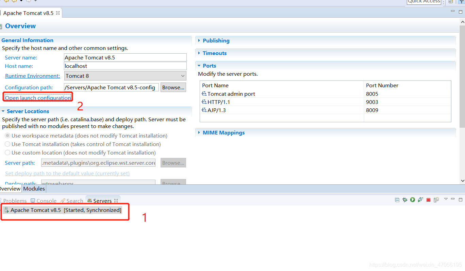Click the Port Name column header
The width and height of the screenshot is (465, 271).
click(x=282, y=85)
